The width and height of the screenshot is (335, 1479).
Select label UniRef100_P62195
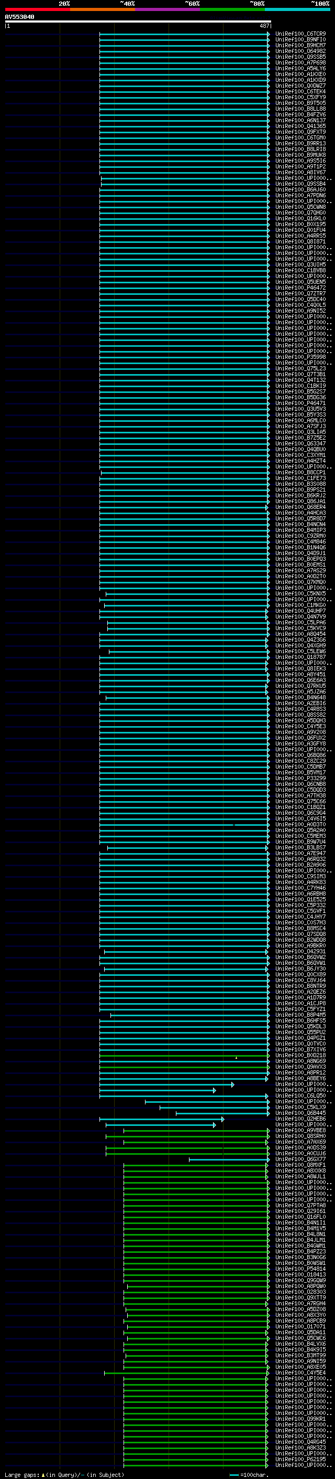[x=300, y=1459]
